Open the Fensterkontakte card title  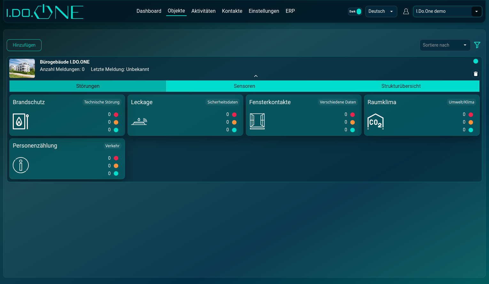pyautogui.click(x=270, y=102)
